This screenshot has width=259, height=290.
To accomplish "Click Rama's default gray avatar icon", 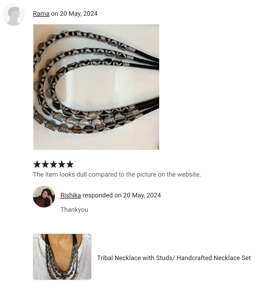I will (x=14, y=15).
